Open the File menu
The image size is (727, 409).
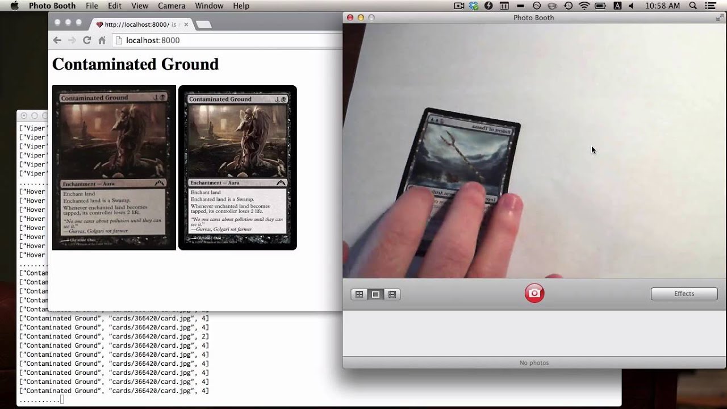pyautogui.click(x=91, y=6)
